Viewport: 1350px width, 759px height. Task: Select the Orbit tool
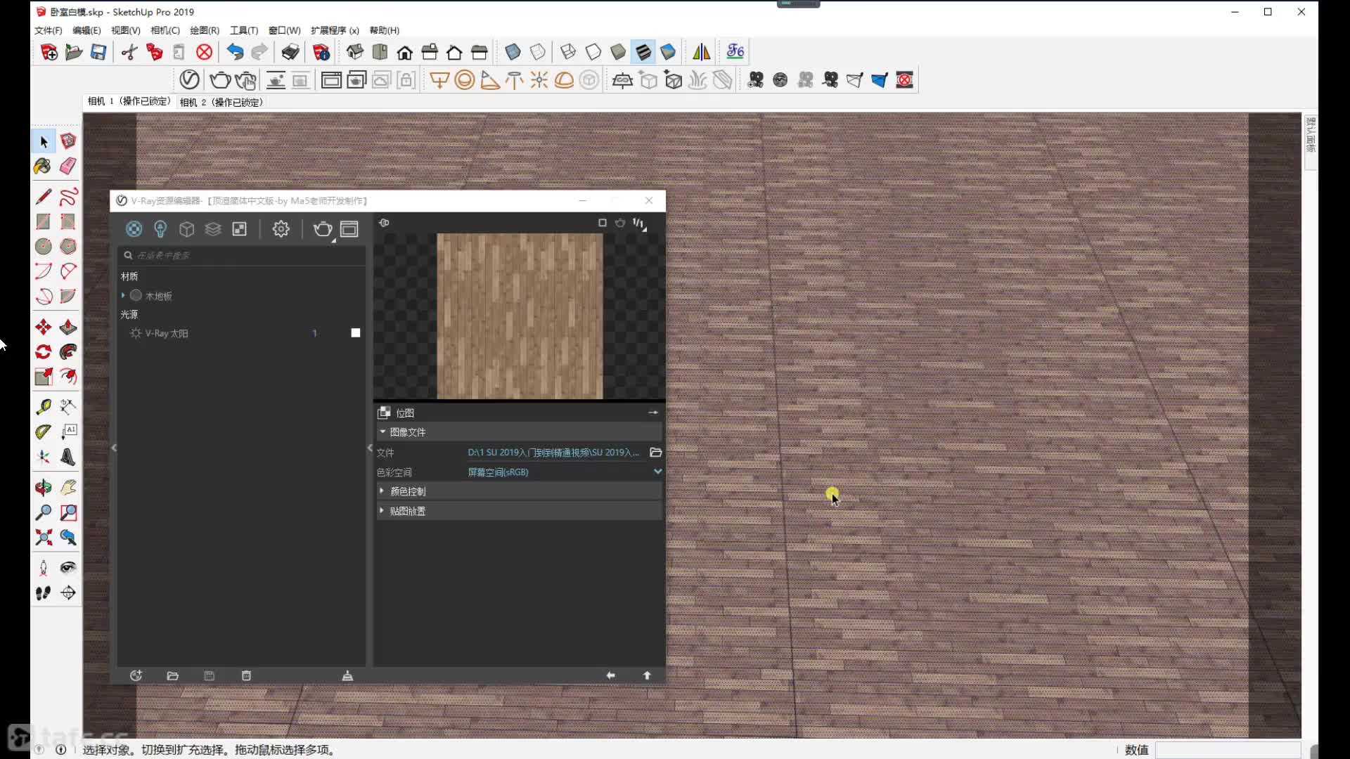point(44,487)
